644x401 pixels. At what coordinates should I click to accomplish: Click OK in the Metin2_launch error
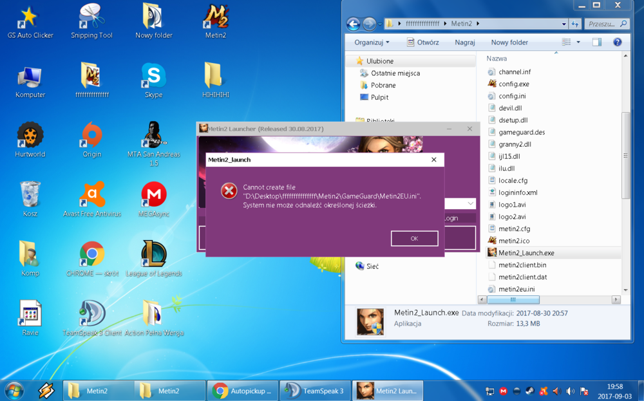click(414, 238)
